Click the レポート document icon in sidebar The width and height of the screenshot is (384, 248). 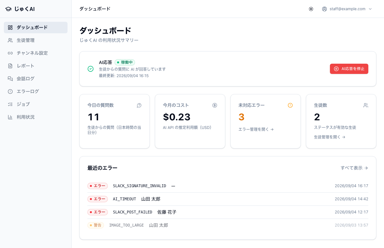tap(10, 66)
